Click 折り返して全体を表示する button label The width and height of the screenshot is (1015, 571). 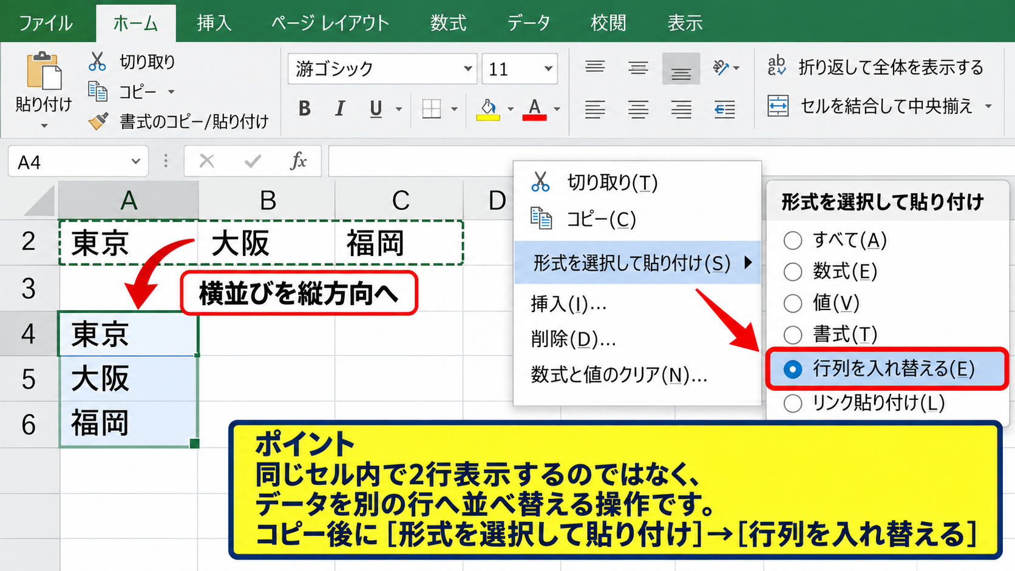coord(891,67)
